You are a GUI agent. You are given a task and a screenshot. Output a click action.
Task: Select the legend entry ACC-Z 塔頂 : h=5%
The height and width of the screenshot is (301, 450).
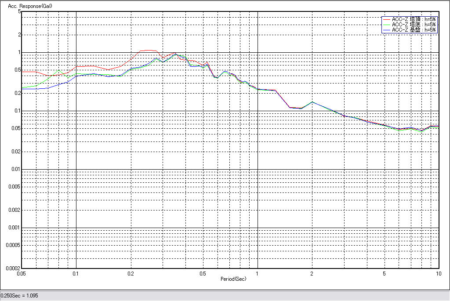(x=414, y=19)
